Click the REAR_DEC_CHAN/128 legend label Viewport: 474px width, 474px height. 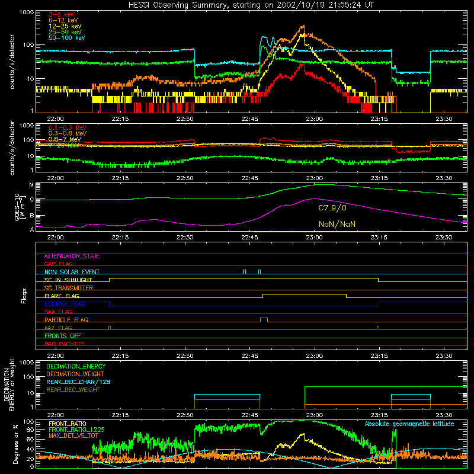pyautogui.click(x=78, y=382)
